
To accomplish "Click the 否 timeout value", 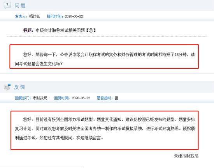I will click(x=116, y=98).
